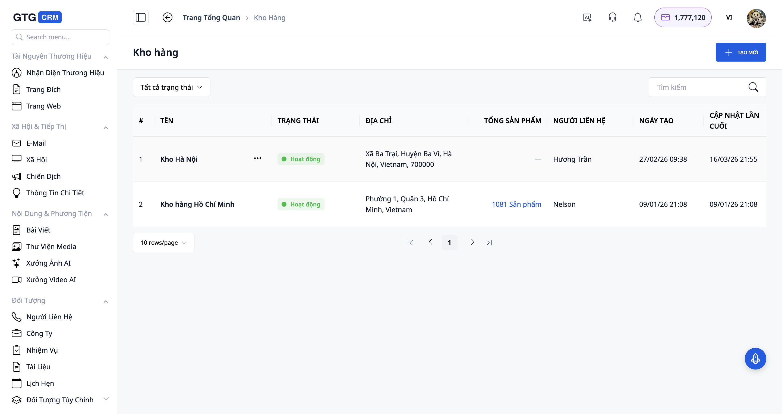Switch language via VI toggle
Image resolution: width=782 pixels, height=414 pixels.
point(729,18)
